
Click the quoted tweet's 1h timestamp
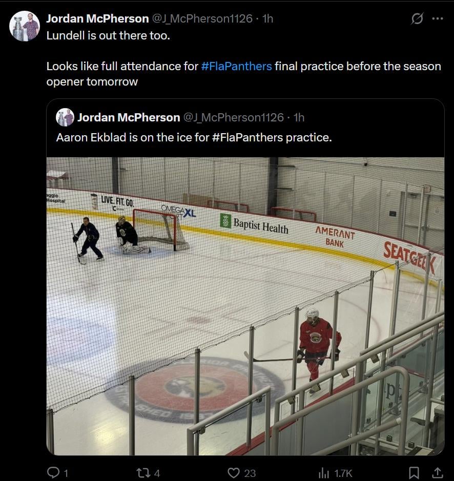point(299,117)
